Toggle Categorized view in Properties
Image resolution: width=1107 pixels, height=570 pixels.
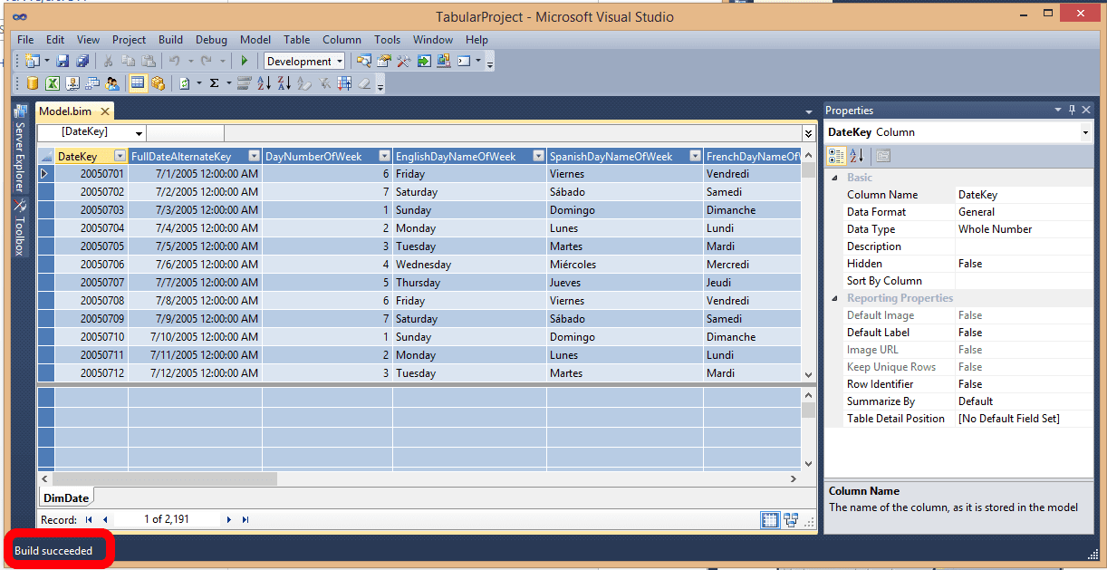click(x=836, y=156)
